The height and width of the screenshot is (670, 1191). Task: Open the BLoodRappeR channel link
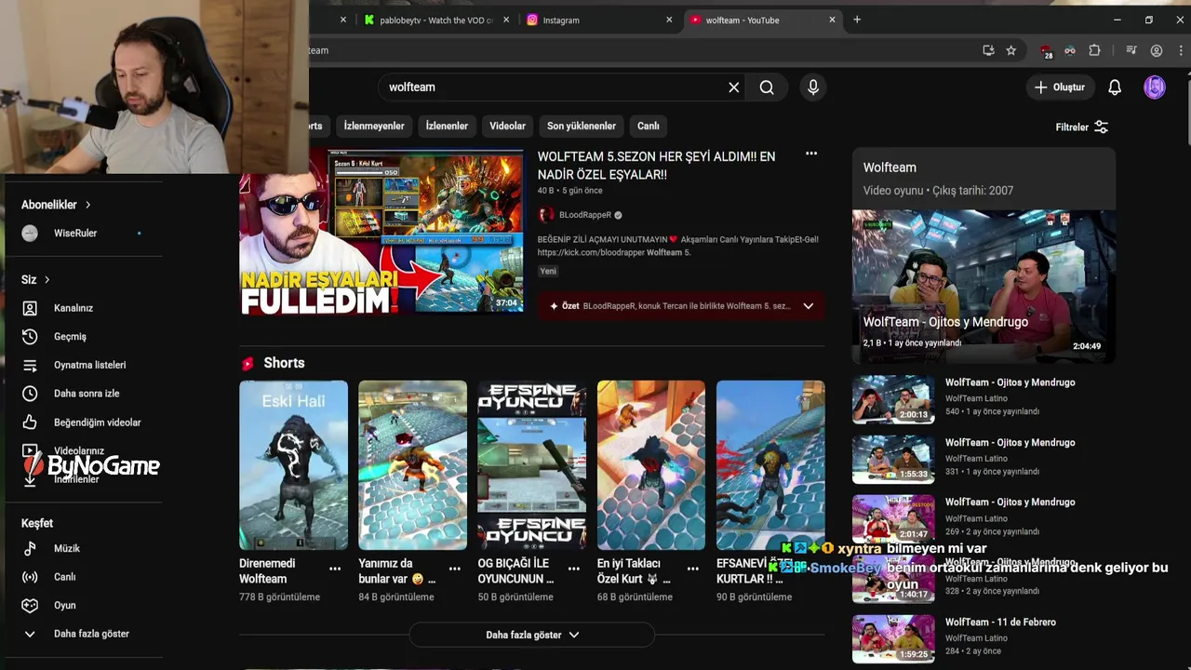[585, 215]
